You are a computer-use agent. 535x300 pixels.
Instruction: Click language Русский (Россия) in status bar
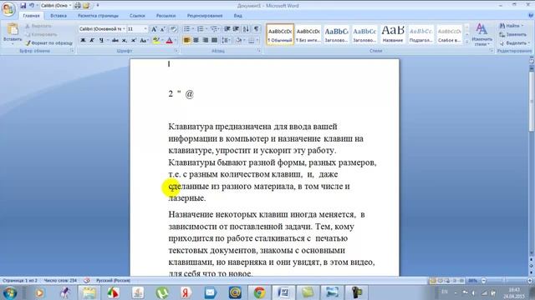[113, 281]
